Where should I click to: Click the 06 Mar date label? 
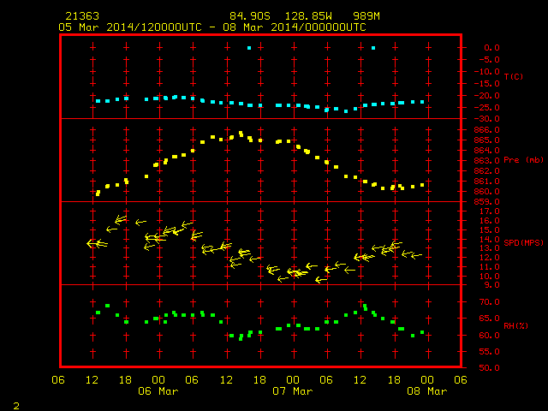[x=158, y=391]
